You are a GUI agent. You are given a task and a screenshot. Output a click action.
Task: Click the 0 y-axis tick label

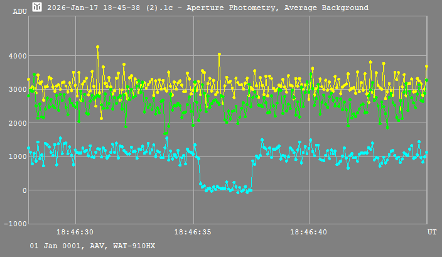pyautogui.click(x=24, y=190)
